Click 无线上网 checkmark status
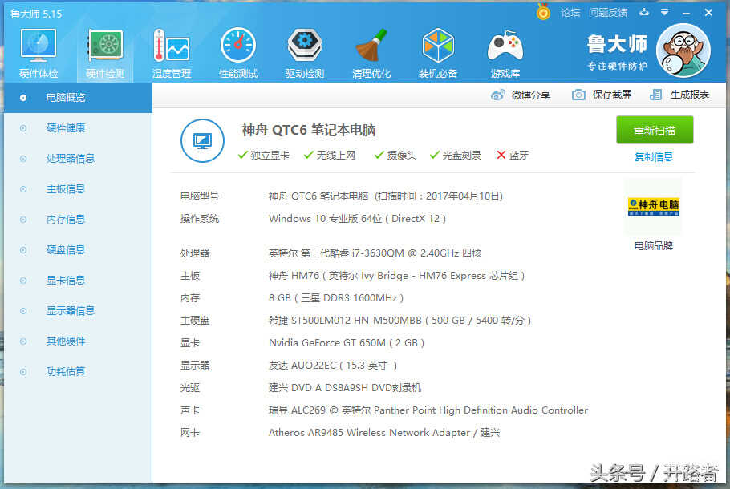This screenshot has height=489, width=730. pos(330,155)
